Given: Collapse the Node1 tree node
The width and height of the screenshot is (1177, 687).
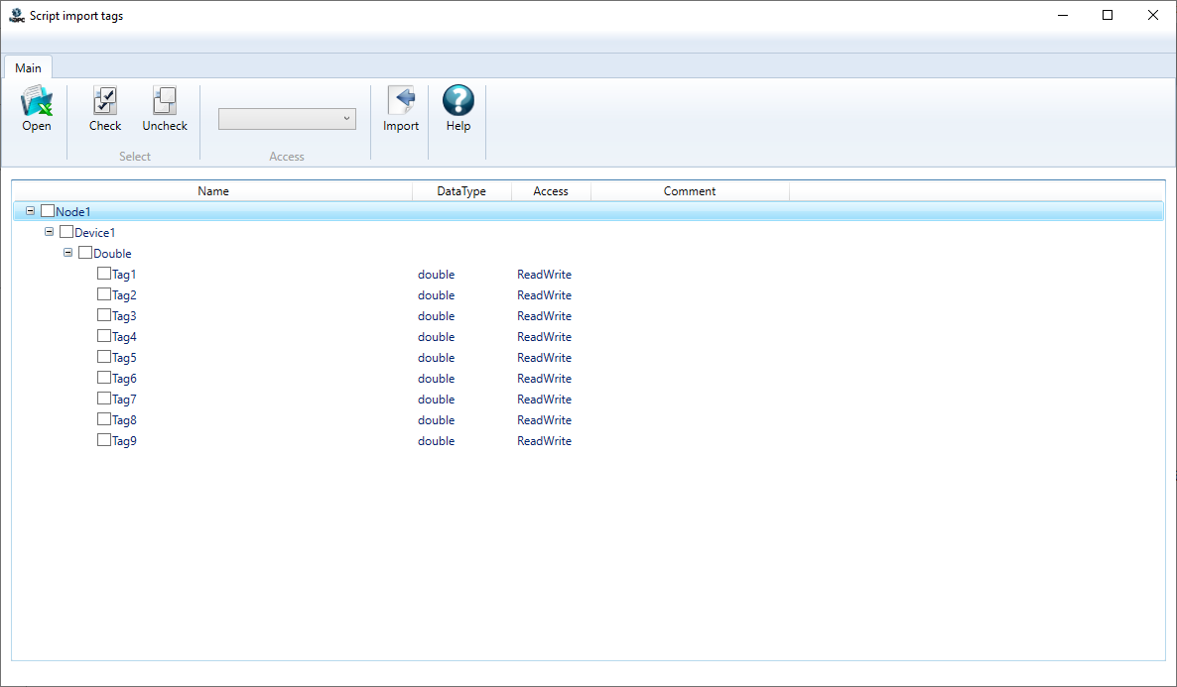Looking at the screenshot, I should [30, 211].
